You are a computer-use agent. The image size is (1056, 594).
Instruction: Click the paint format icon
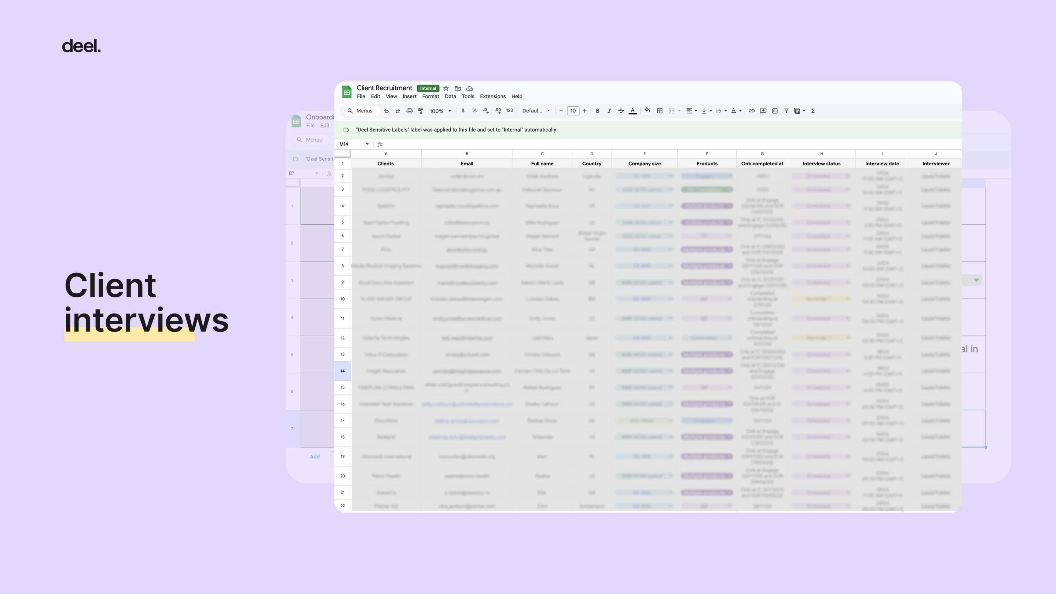pyautogui.click(x=421, y=111)
